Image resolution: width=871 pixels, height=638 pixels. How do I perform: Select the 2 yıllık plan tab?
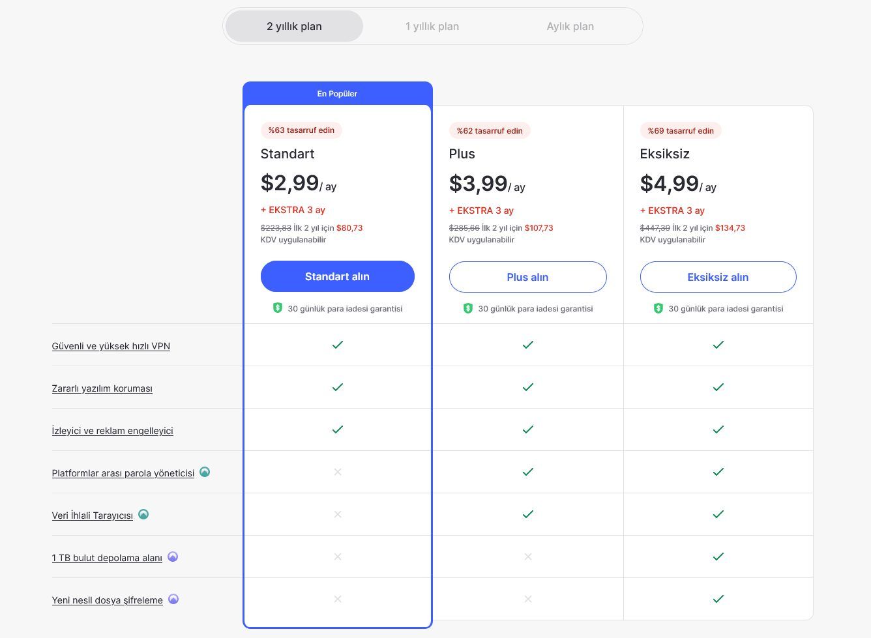pos(294,26)
